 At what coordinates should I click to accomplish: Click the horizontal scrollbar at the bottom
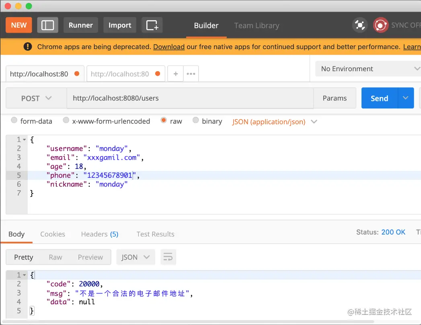click(x=188, y=321)
